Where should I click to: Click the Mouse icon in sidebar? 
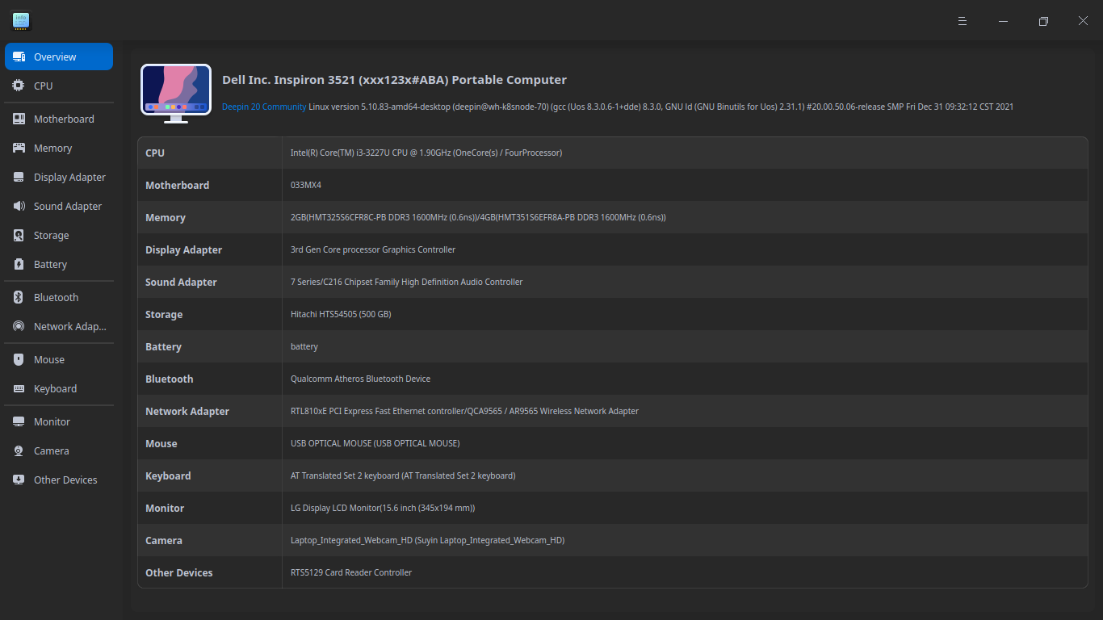tap(19, 359)
